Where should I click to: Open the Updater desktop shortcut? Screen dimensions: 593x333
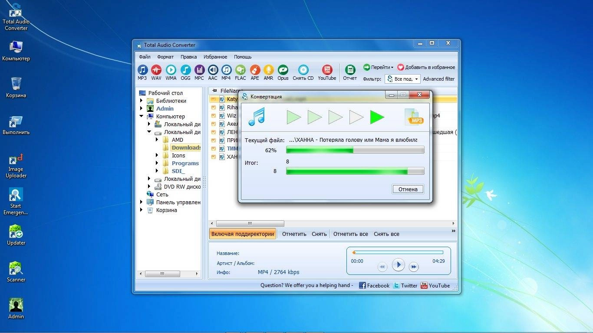[x=16, y=235]
